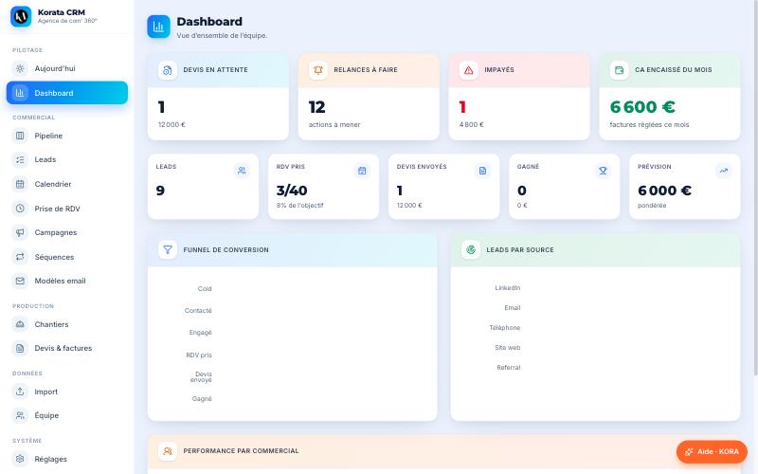Click the Relances à faire bell icon

(x=318, y=70)
